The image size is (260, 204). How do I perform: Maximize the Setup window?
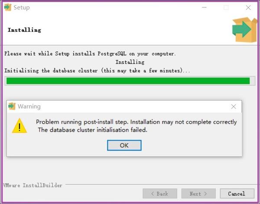[x=226, y=7]
